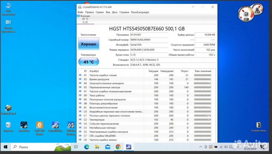Click the Режим передачи field SATA/600
272x154 pixels.
149,50
